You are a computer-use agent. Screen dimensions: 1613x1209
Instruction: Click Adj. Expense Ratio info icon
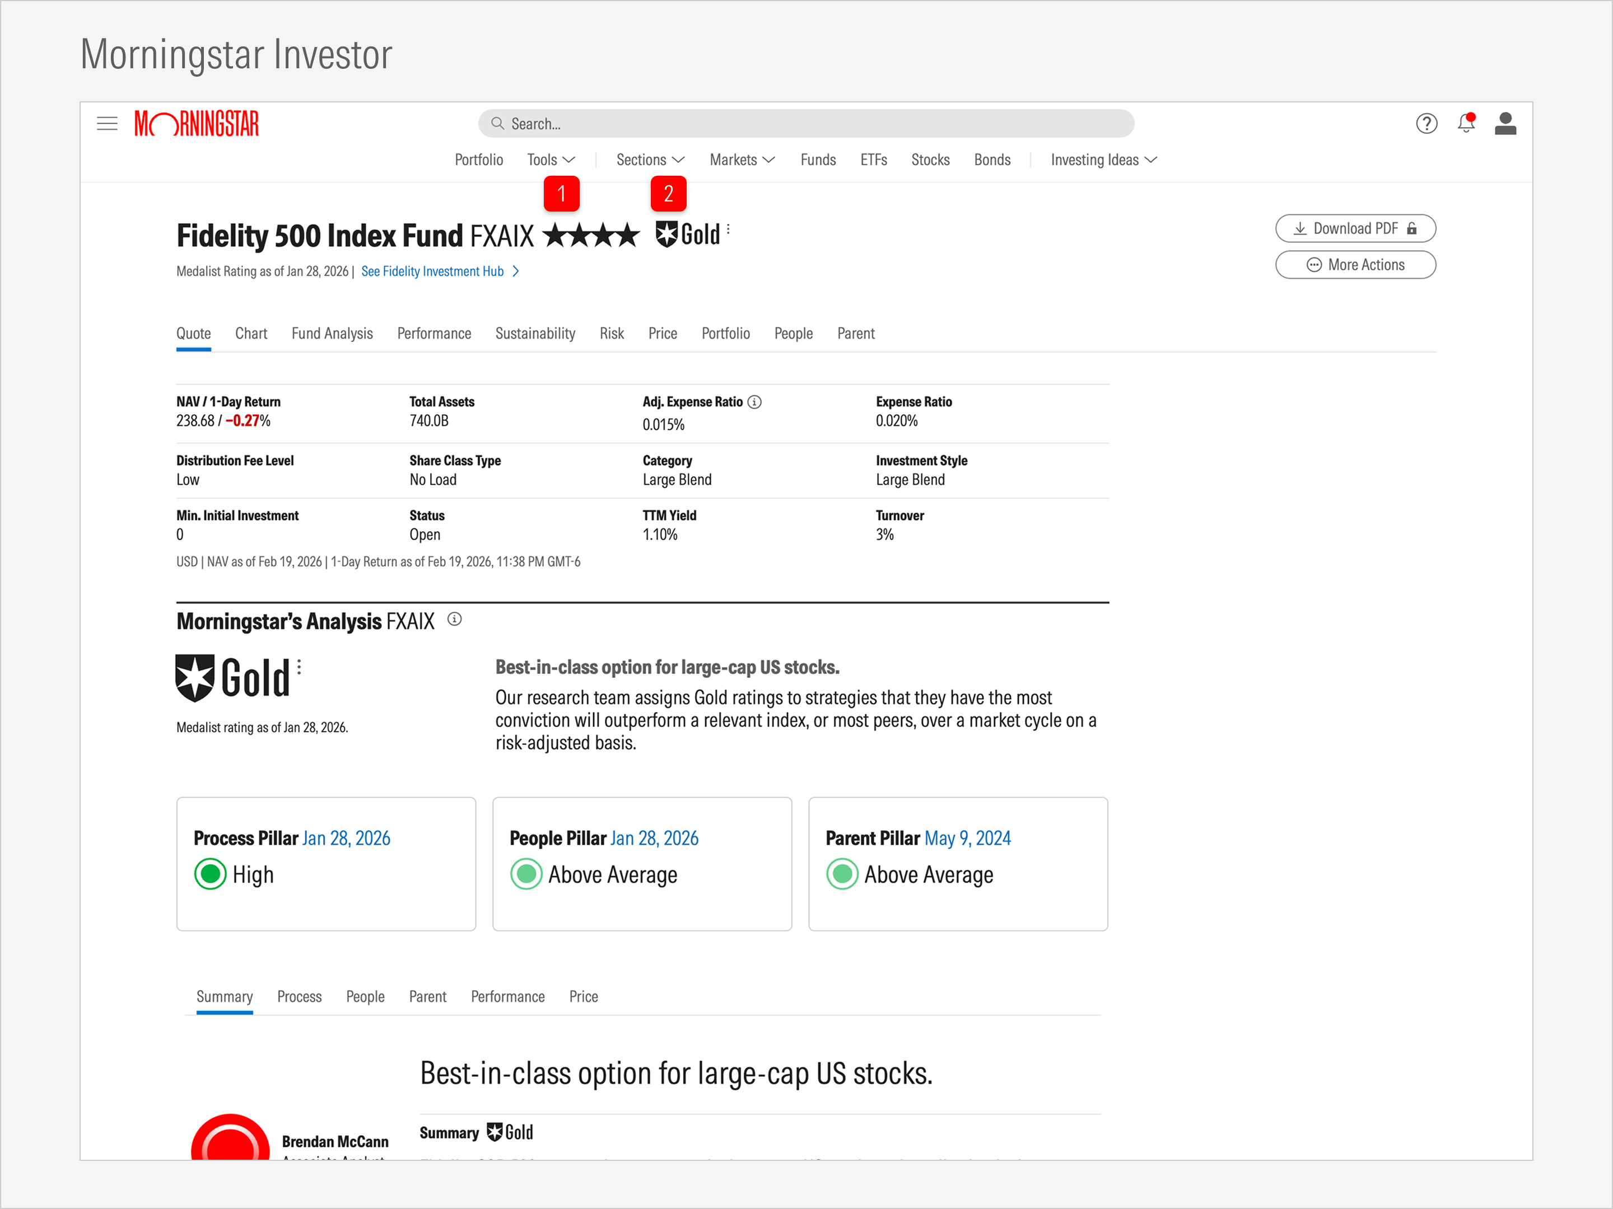[x=755, y=402]
